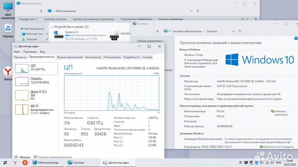Collapse the Устройства и диски group
The width and height of the screenshot is (298, 167).
[x=53, y=27]
